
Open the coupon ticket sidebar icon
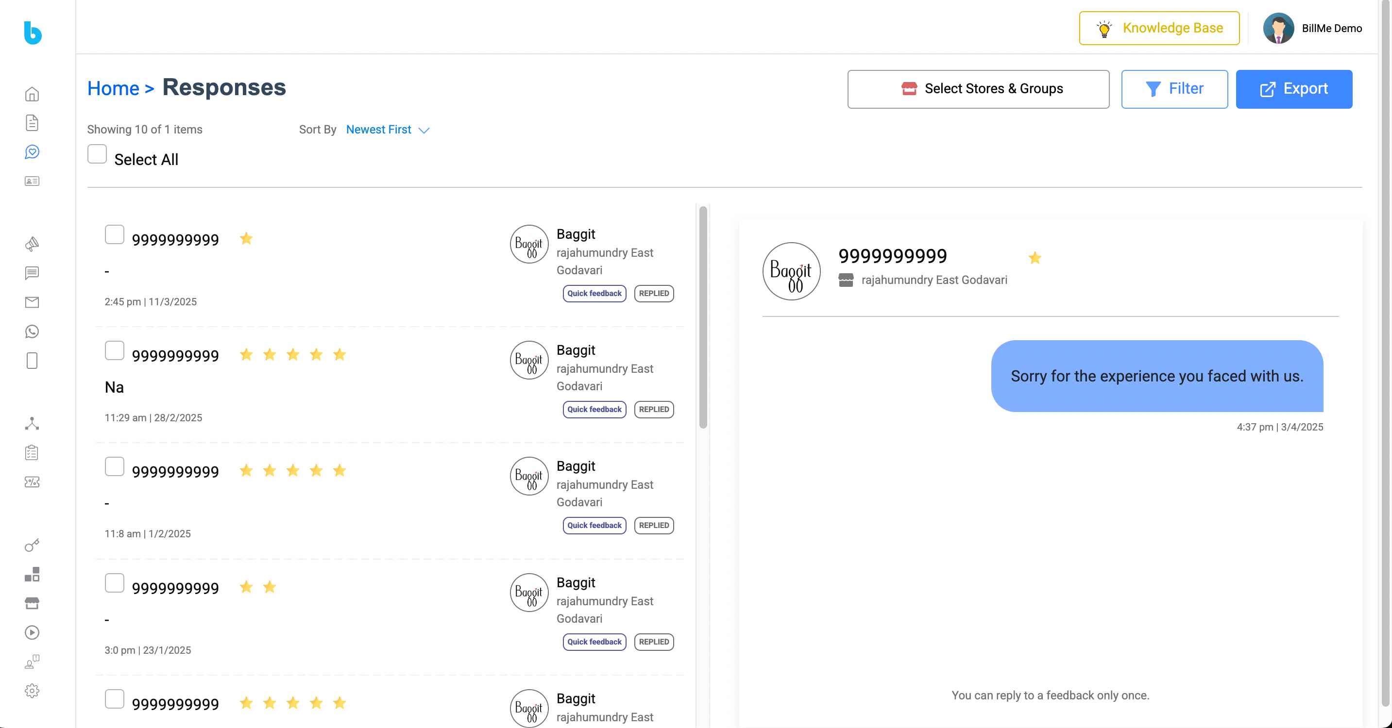click(32, 482)
